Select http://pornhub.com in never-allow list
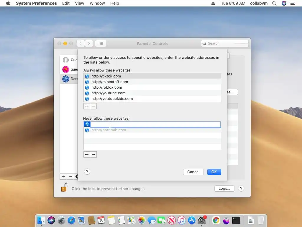Viewport: 302px width, 227px height. pos(152,130)
